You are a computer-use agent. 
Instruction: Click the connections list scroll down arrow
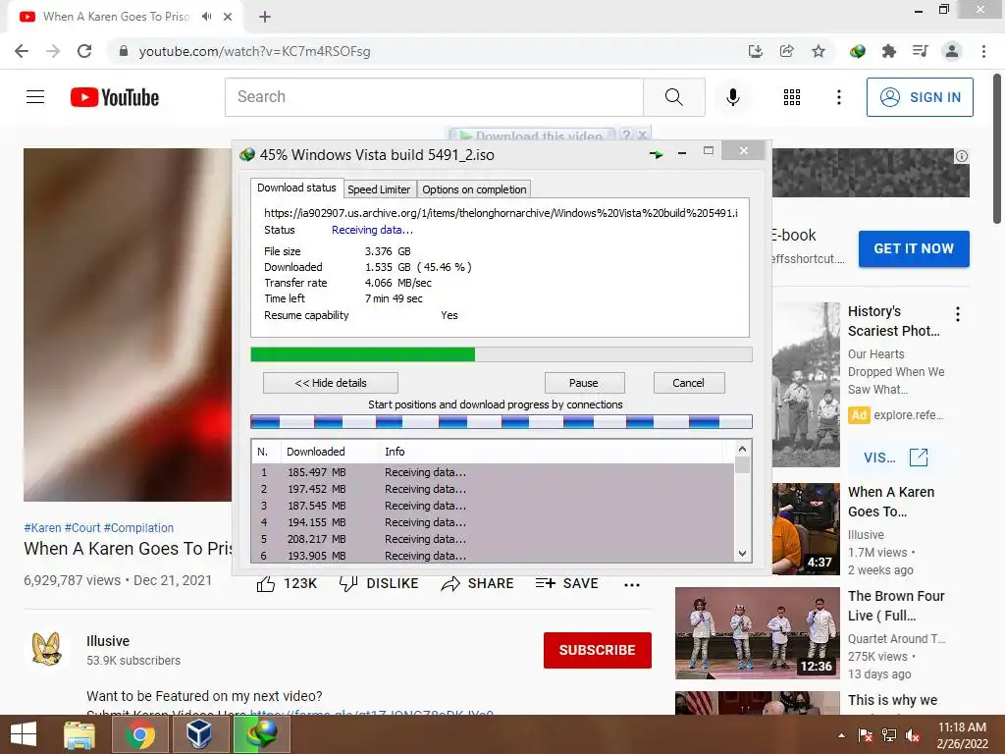click(x=742, y=554)
